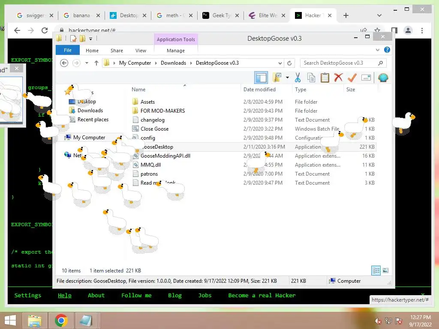
Task: Open the Explorer Help question mark
Action: pos(387,50)
